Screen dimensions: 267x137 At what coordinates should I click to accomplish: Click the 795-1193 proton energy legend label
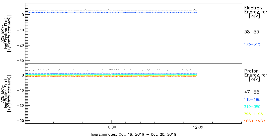(253, 114)
